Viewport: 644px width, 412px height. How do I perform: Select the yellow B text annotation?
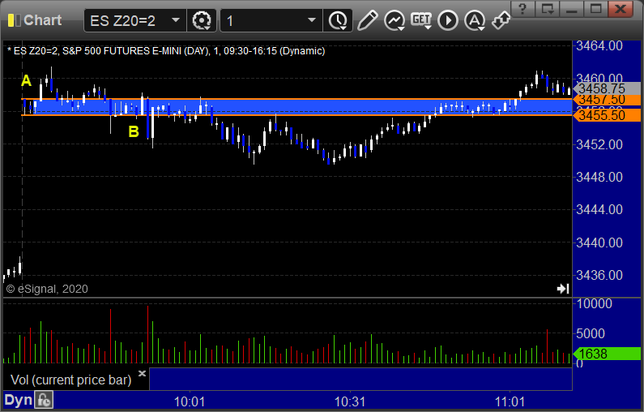click(x=134, y=131)
